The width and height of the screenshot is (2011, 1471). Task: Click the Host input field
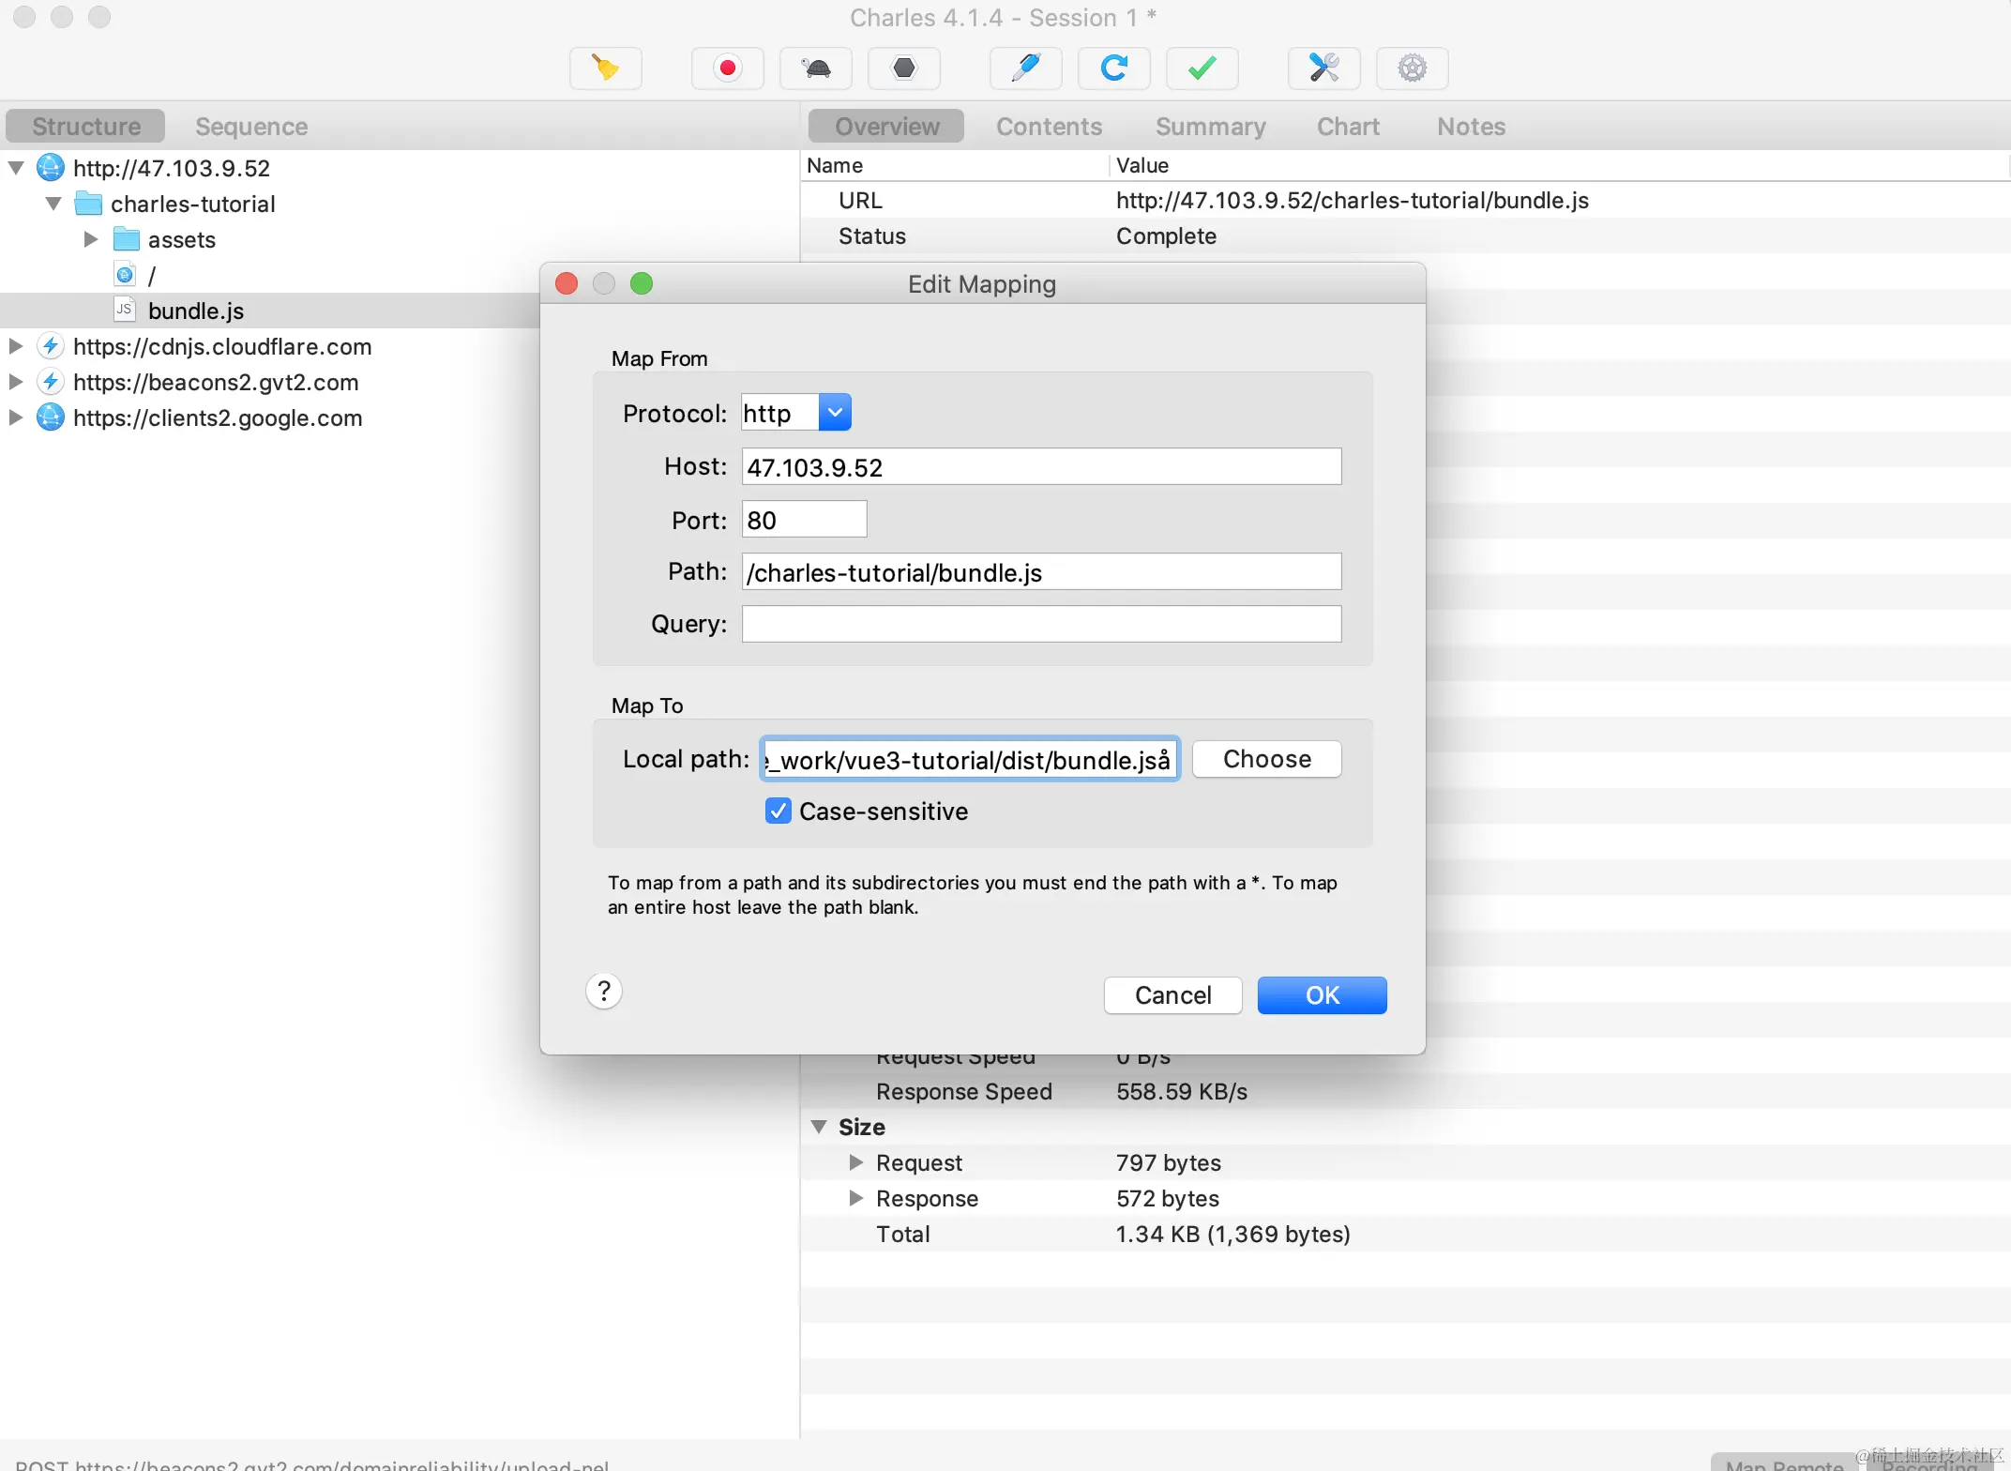(x=1041, y=466)
